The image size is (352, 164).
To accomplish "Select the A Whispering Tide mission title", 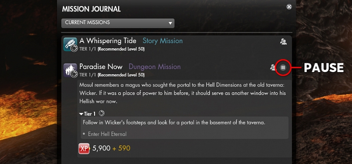I will pyautogui.click(x=108, y=41).
